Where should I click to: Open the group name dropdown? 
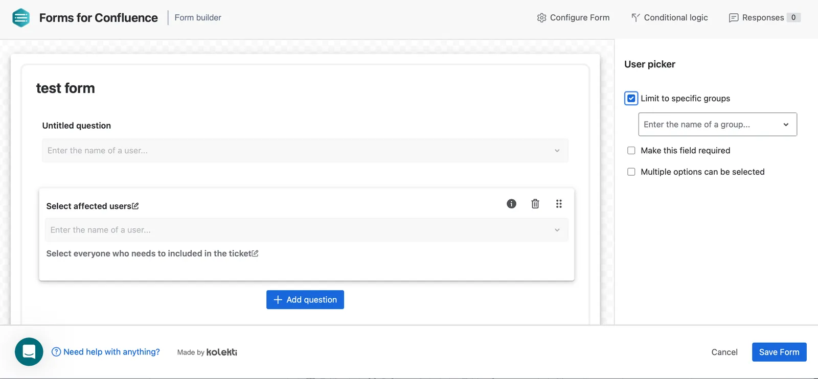pos(718,125)
